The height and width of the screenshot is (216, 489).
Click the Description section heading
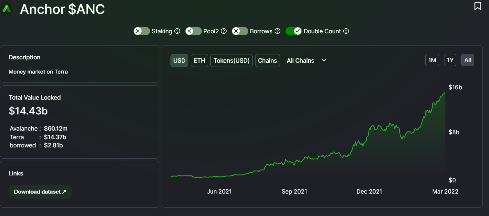coord(24,57)
